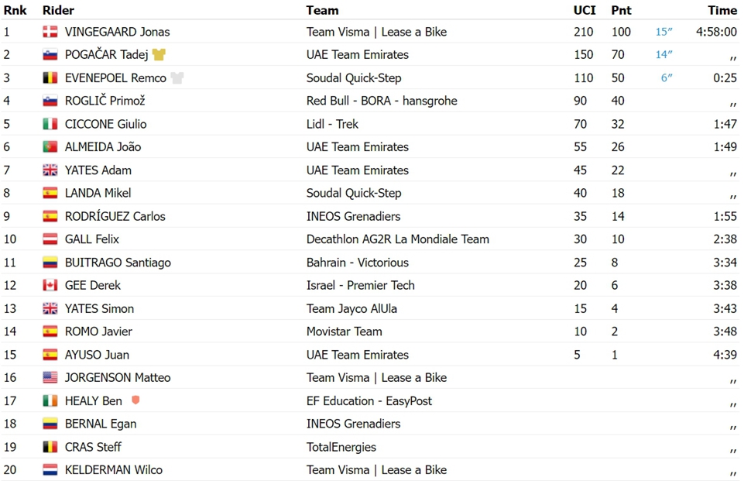Open the TotalEnergies team link
751x481 pixels.
[341, 447]
